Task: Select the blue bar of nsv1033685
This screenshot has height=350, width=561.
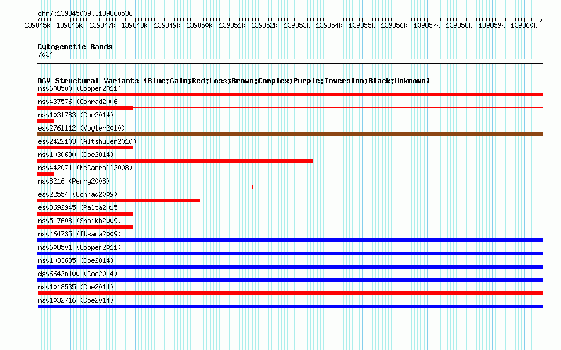Action: [x=290, y=267]
